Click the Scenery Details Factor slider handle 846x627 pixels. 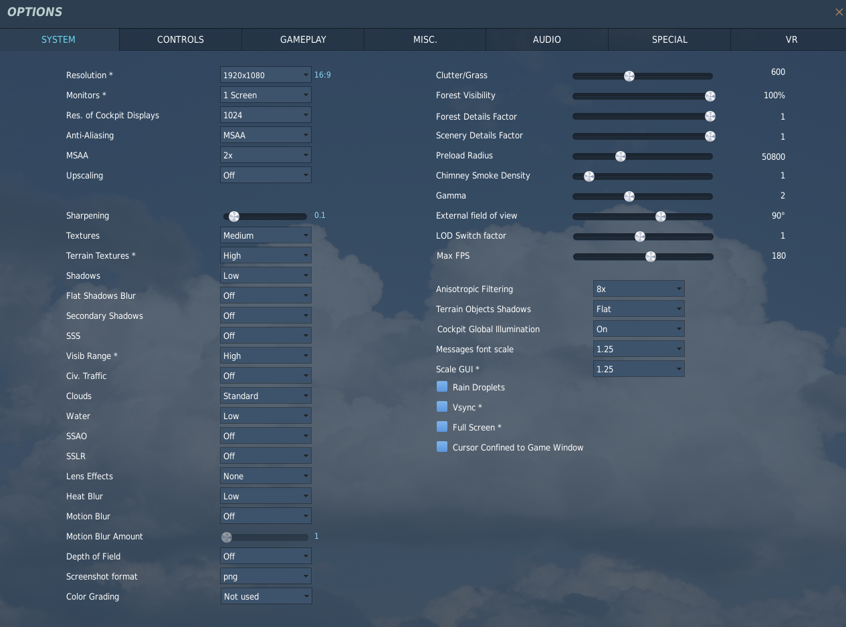(x=710, y=136)
